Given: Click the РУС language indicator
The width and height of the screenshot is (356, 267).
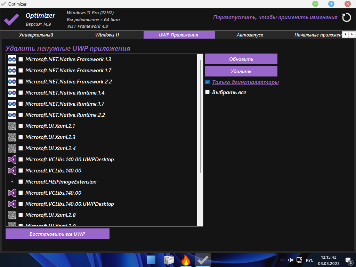Looking at the screenshot, I should [x=309, y=260].
